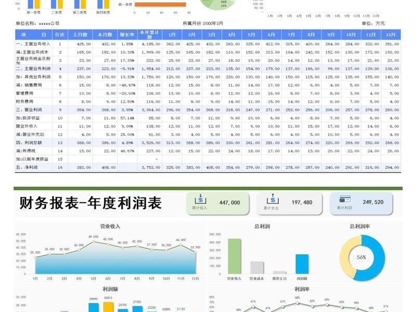Select the 五、净利润 row label
This screenshot has width=416, height=312.
point(27,167)
